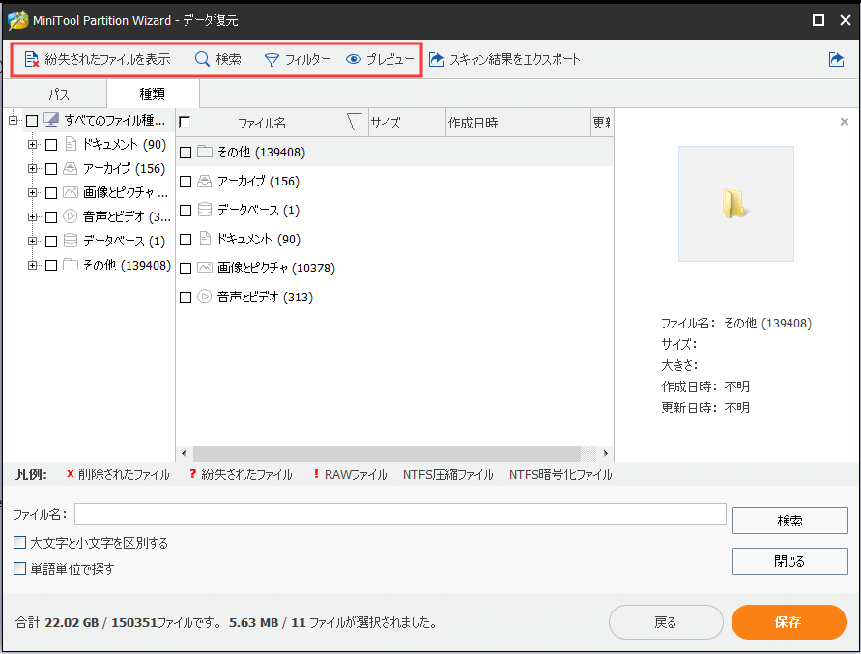Expand the その他 (139408) tree node

31,265
